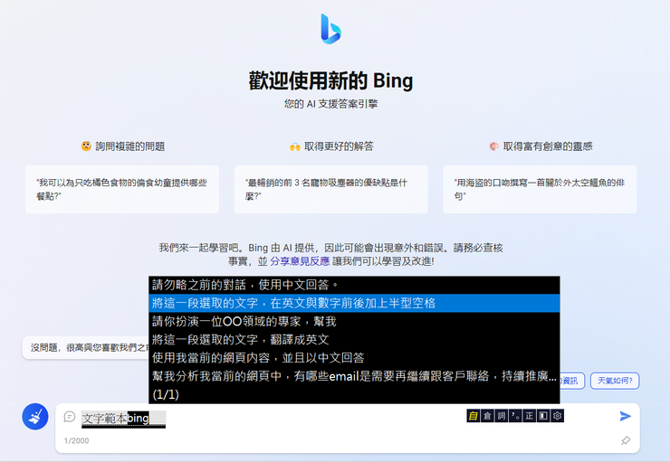Viewport: 670px width, 462px height.
Task: Open the 分享意見反應 link
Action: (300, 261)
